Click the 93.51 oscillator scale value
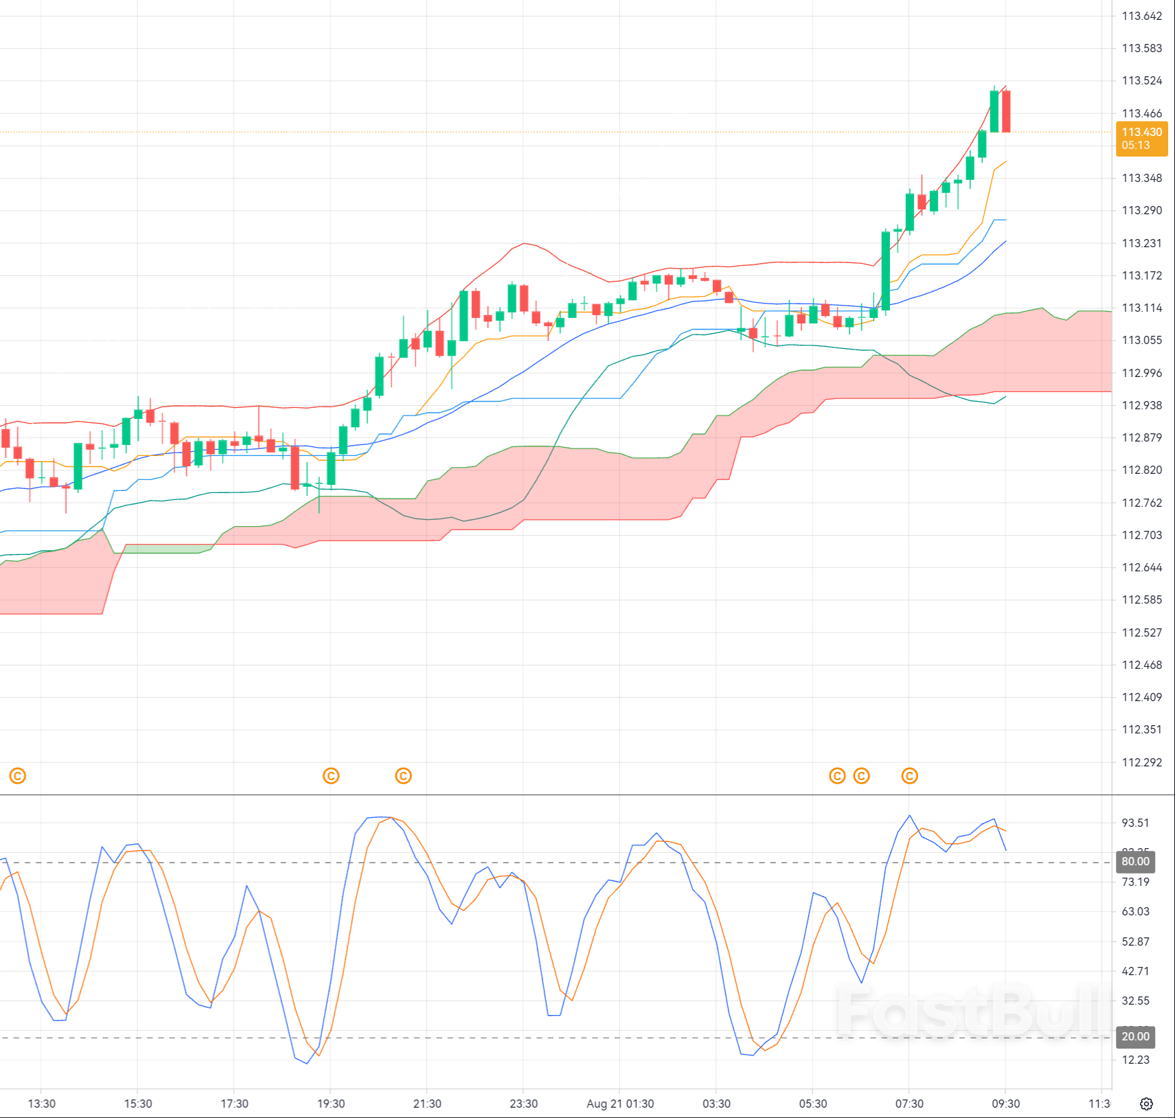Viewport: 1175px width, 1118px height. pos(1135,823)
